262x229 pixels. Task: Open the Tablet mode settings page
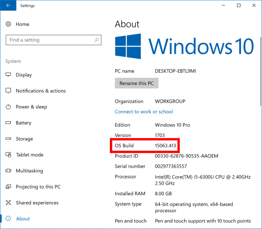(x=30, y=155)
